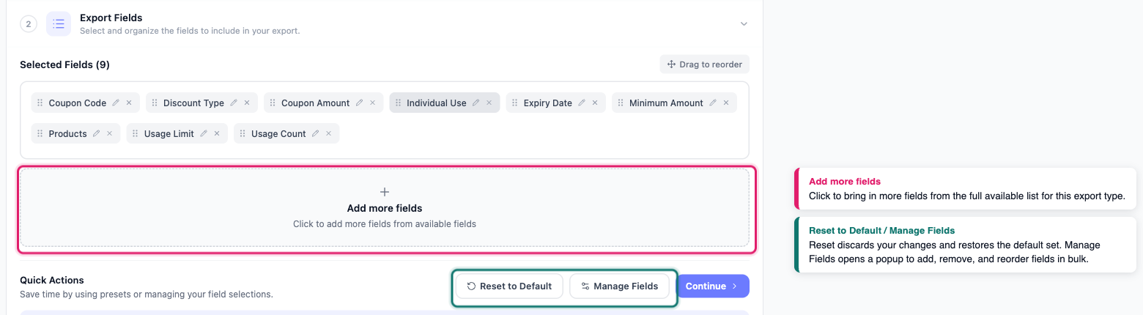Click the drag handle on Expiry Date chip
This screenshot has height=315, width=1143.
(x=515, y=103)
